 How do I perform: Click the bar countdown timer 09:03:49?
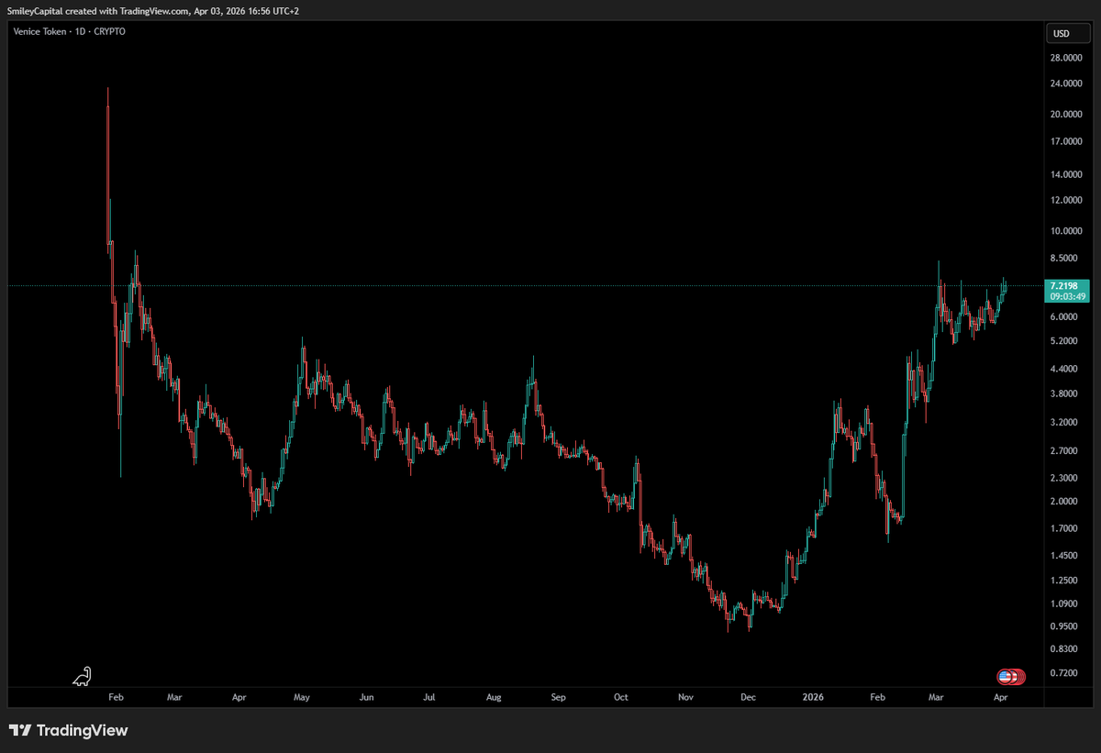click(x=1069, y=297)
